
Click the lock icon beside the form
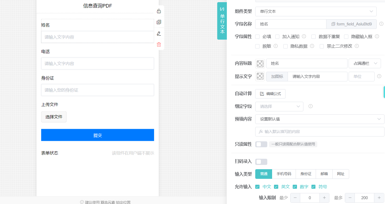coord(159,11)
